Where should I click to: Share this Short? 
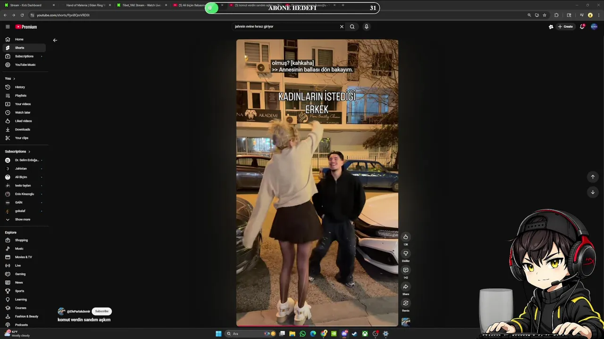[405, 286]
